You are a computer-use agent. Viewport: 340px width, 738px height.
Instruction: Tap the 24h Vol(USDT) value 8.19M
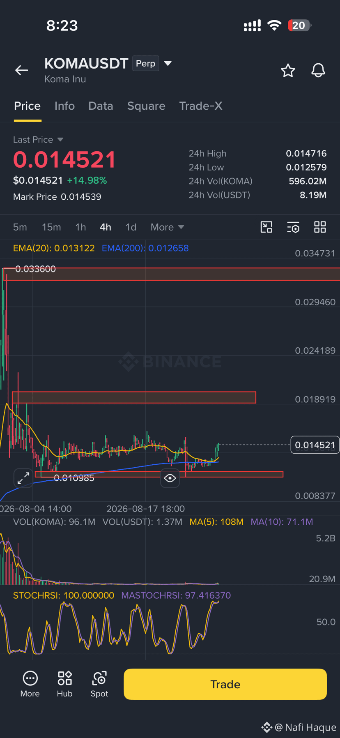[313, 195]
